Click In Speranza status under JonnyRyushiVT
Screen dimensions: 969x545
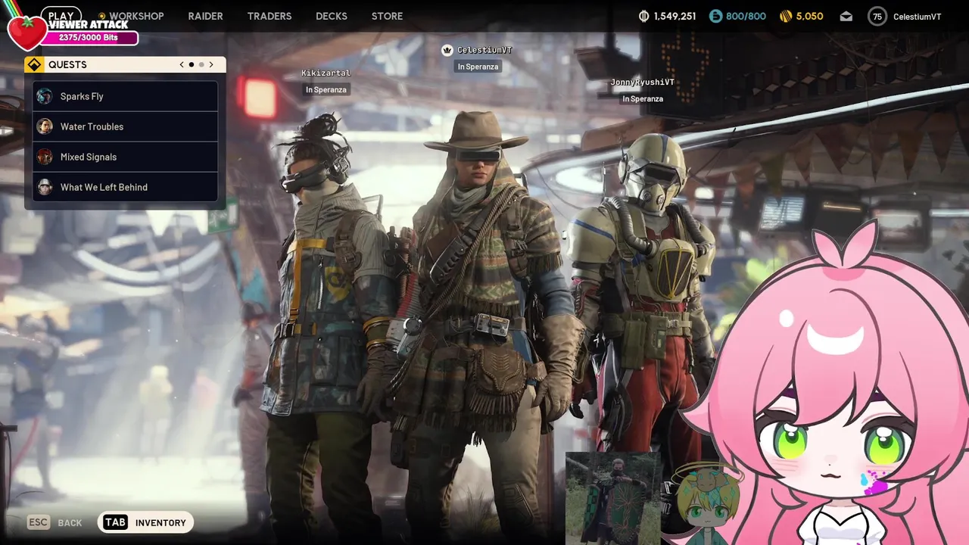coord(643,98)
